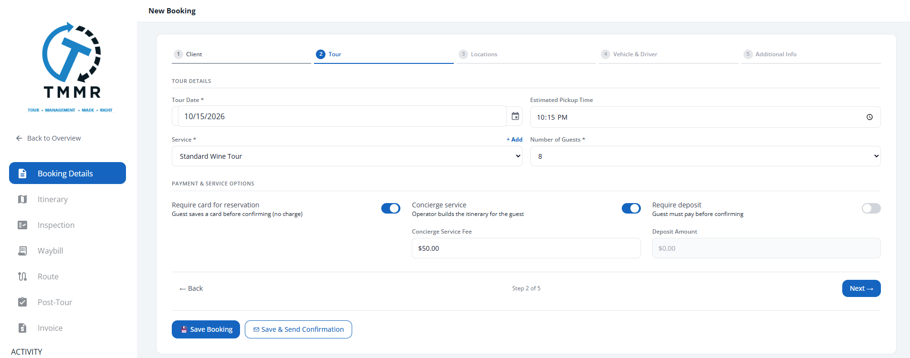Open Invoice in the sidebar
This screenshot has height=358, width=910.
coord(67,328)
